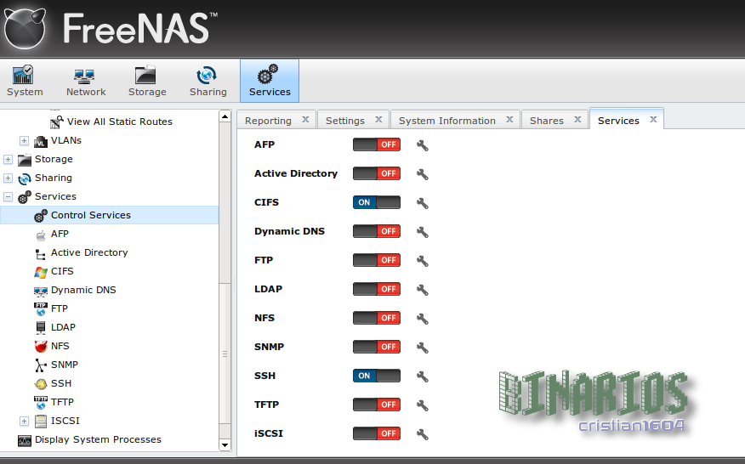Turn on the AFP service switch
The height and width of the screenshot is (464, 745).
[377, 145]
